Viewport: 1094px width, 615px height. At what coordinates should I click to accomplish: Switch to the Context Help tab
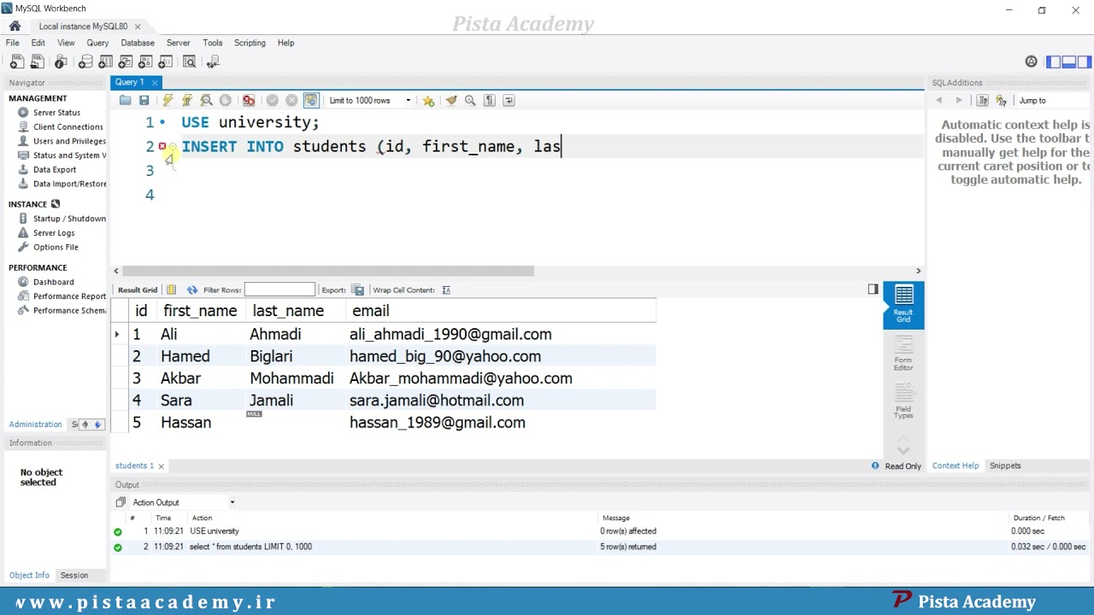956,466
